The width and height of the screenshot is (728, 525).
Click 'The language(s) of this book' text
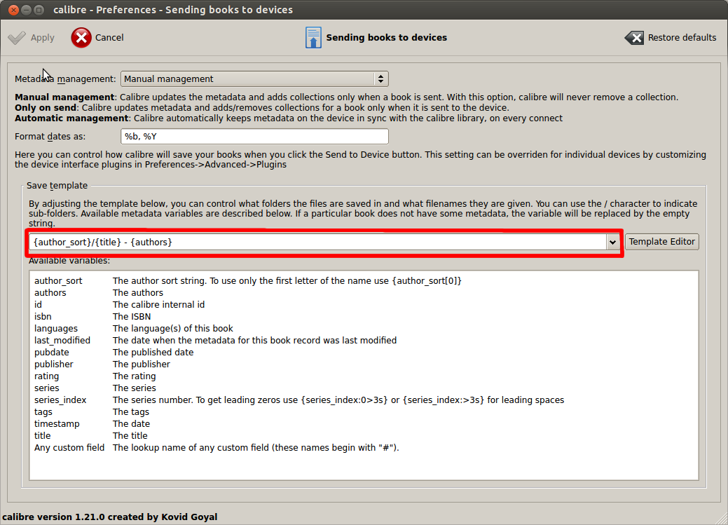(x=172, y=329)
